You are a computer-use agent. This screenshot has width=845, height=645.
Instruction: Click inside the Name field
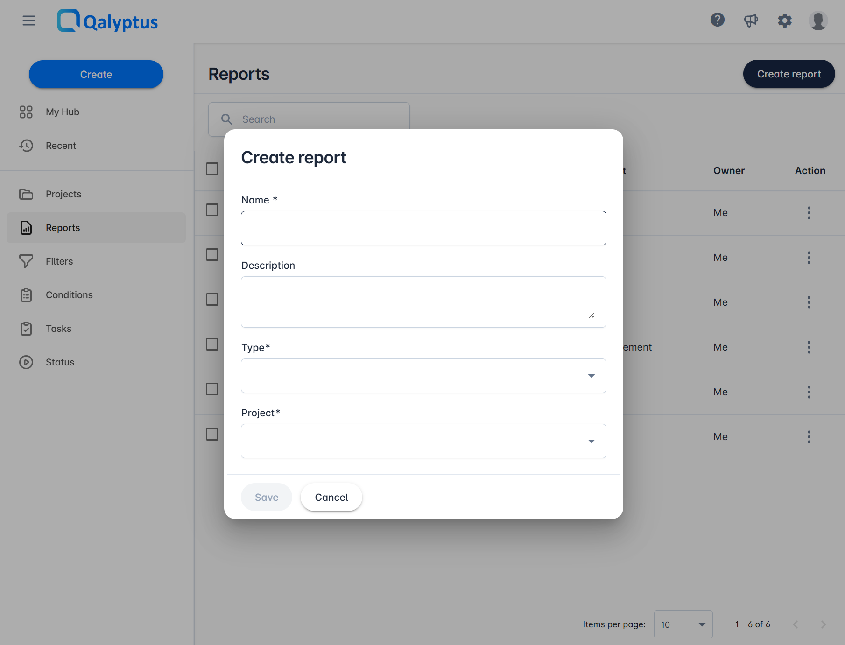tap(423, 228)
